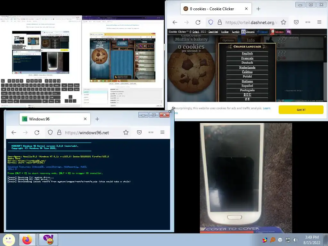Choose Français language
Screen dimensions: 328x246
pyautogui.click(x=247, y=58)
